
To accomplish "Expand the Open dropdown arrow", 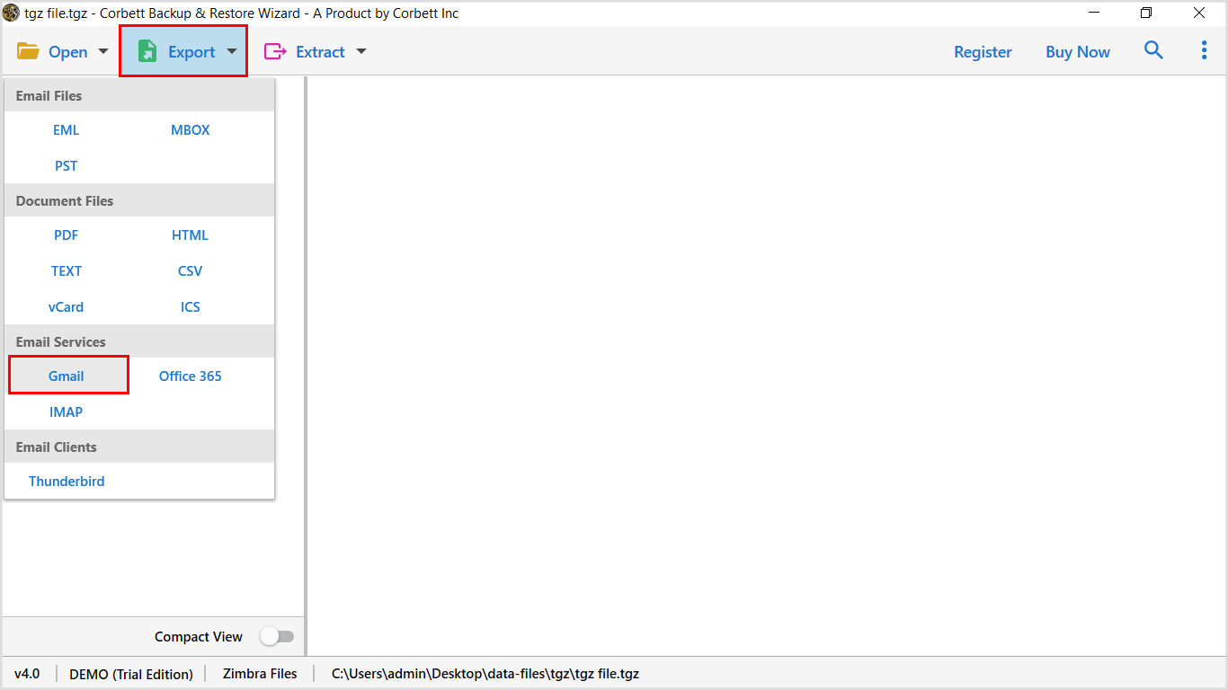I will click(102, 52).
